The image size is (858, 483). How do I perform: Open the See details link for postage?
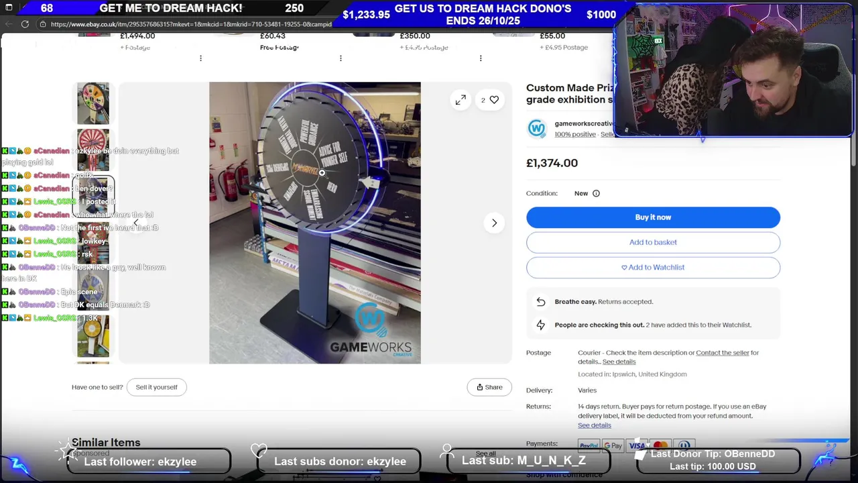pyautogui.click(x=619, y=362)
